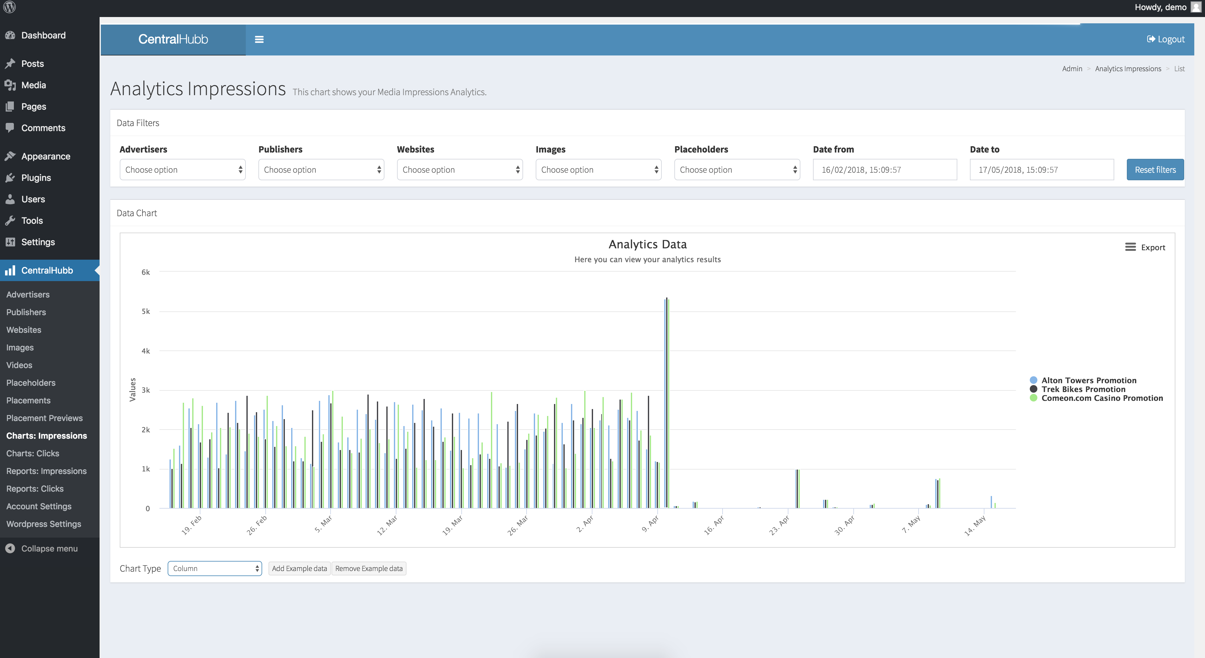Click Collapse menu text

point(49,549)
